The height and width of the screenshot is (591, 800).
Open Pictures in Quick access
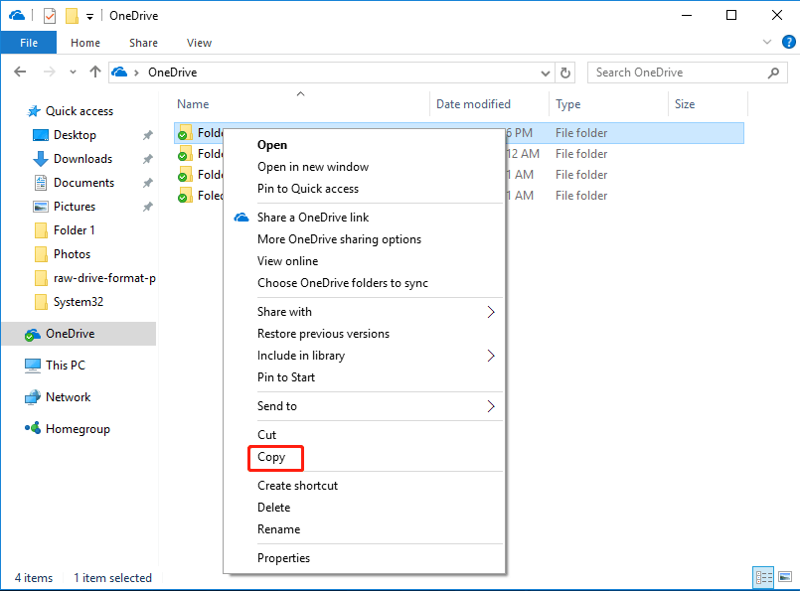click(x=75, y=207)
